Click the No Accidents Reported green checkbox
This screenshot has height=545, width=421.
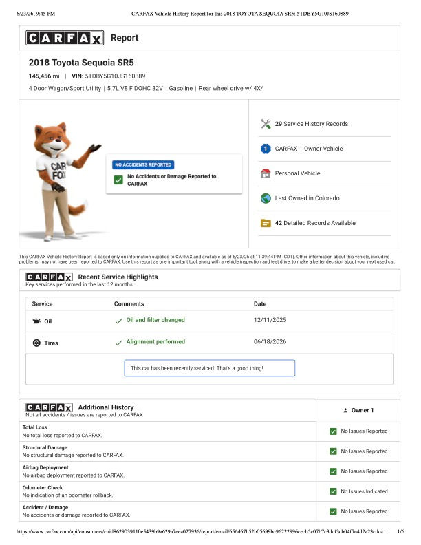point(118,180)
